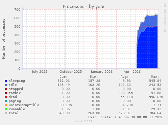Click the idle legend color swatch
Viewport: 168px width, 125px height.
click(x=6, y=85)
